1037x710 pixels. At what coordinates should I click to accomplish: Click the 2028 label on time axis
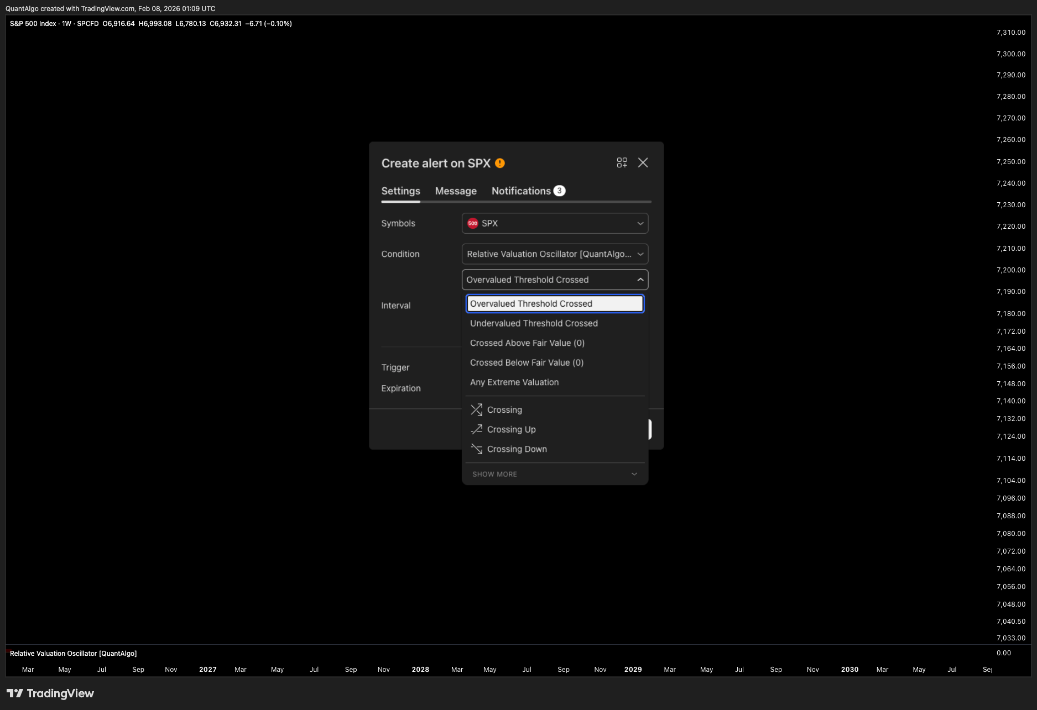point(420,670)
